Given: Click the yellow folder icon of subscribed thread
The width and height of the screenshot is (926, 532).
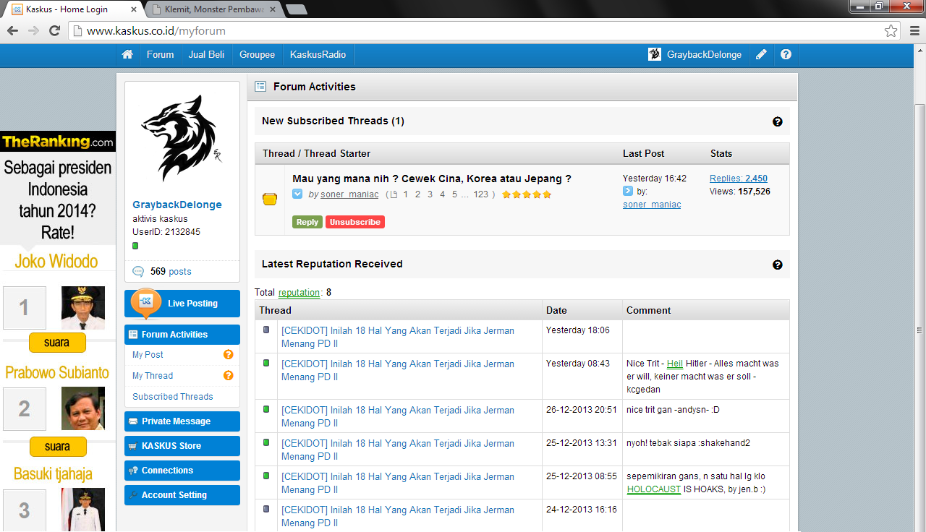Looking at the screenshot, I should point(270,199).
